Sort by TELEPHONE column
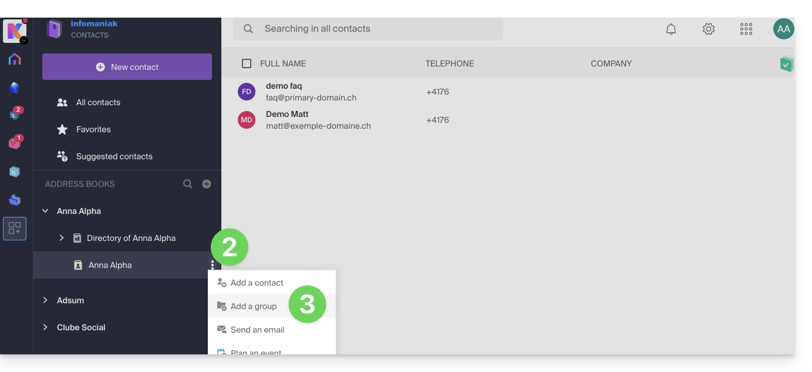 pos(450,63)
